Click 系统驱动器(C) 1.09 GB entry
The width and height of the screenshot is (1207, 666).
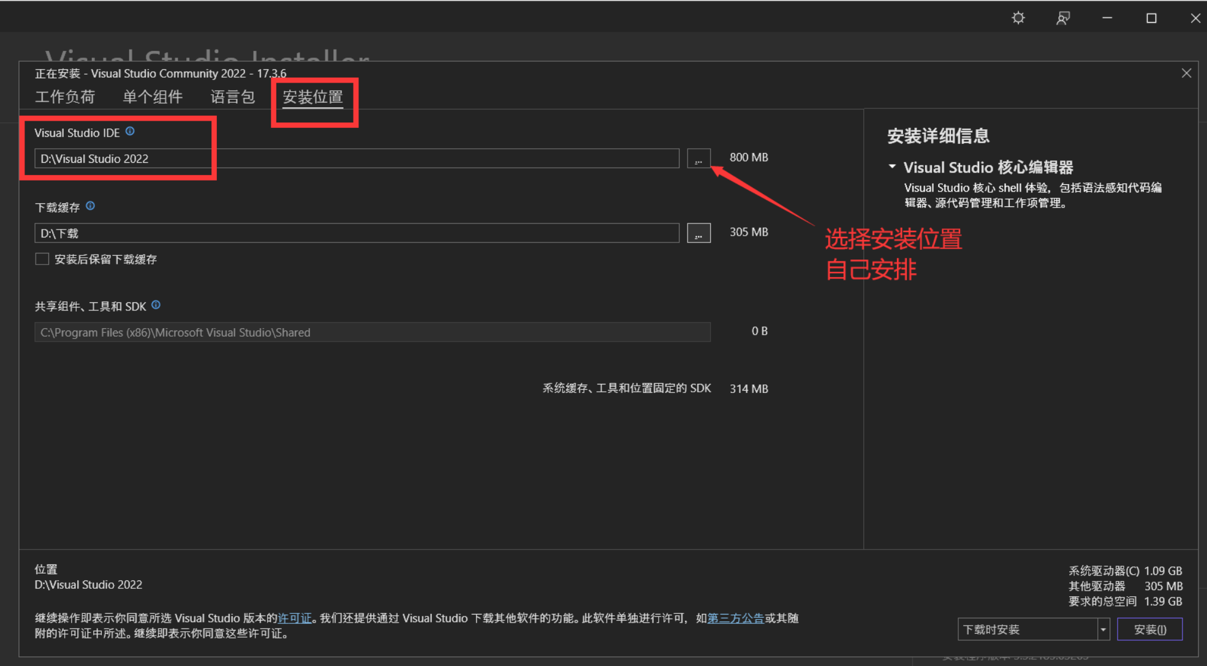click(1126, 571)
